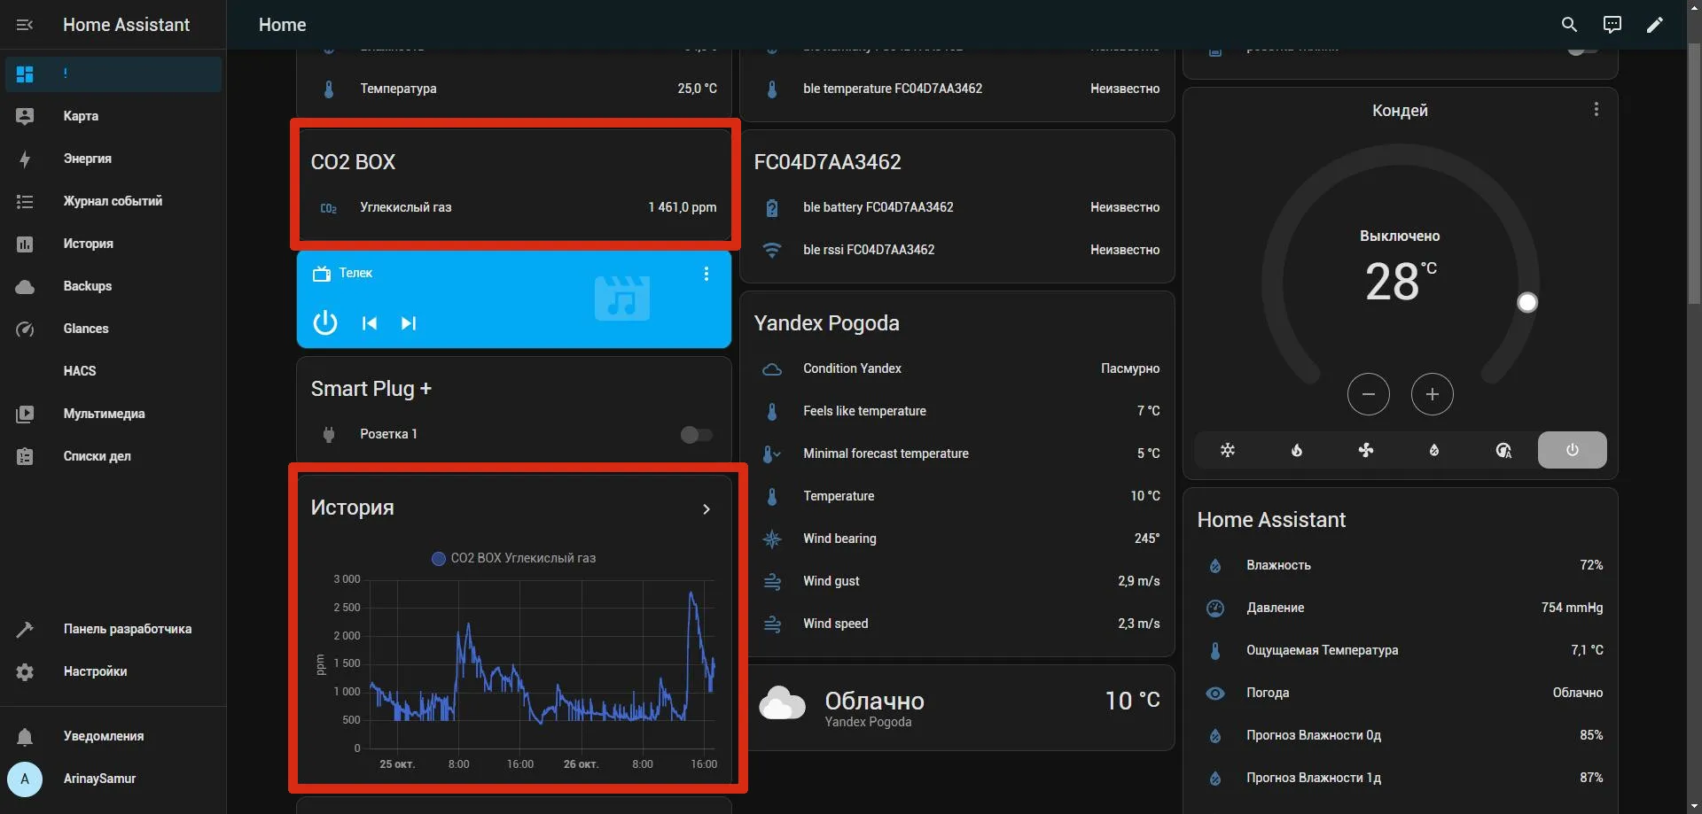Click the ble rssi wifi icon

click(x=772, y=250)
